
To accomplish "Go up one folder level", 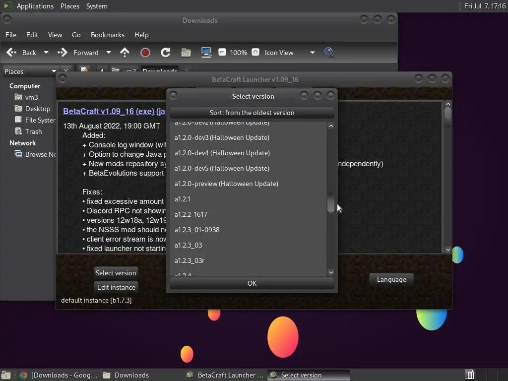I will tap(125, 53).
